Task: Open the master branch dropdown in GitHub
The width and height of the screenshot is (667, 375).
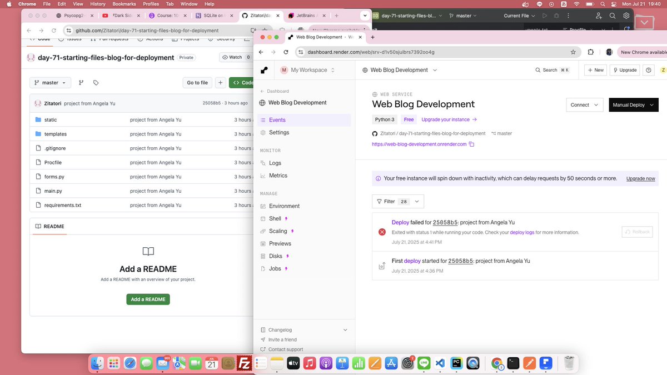Action: tap(50, 83)
